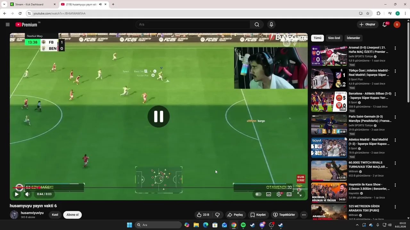410x230 pixels.
Task: Click the search magnifier button
Action: tap(257, 25)
